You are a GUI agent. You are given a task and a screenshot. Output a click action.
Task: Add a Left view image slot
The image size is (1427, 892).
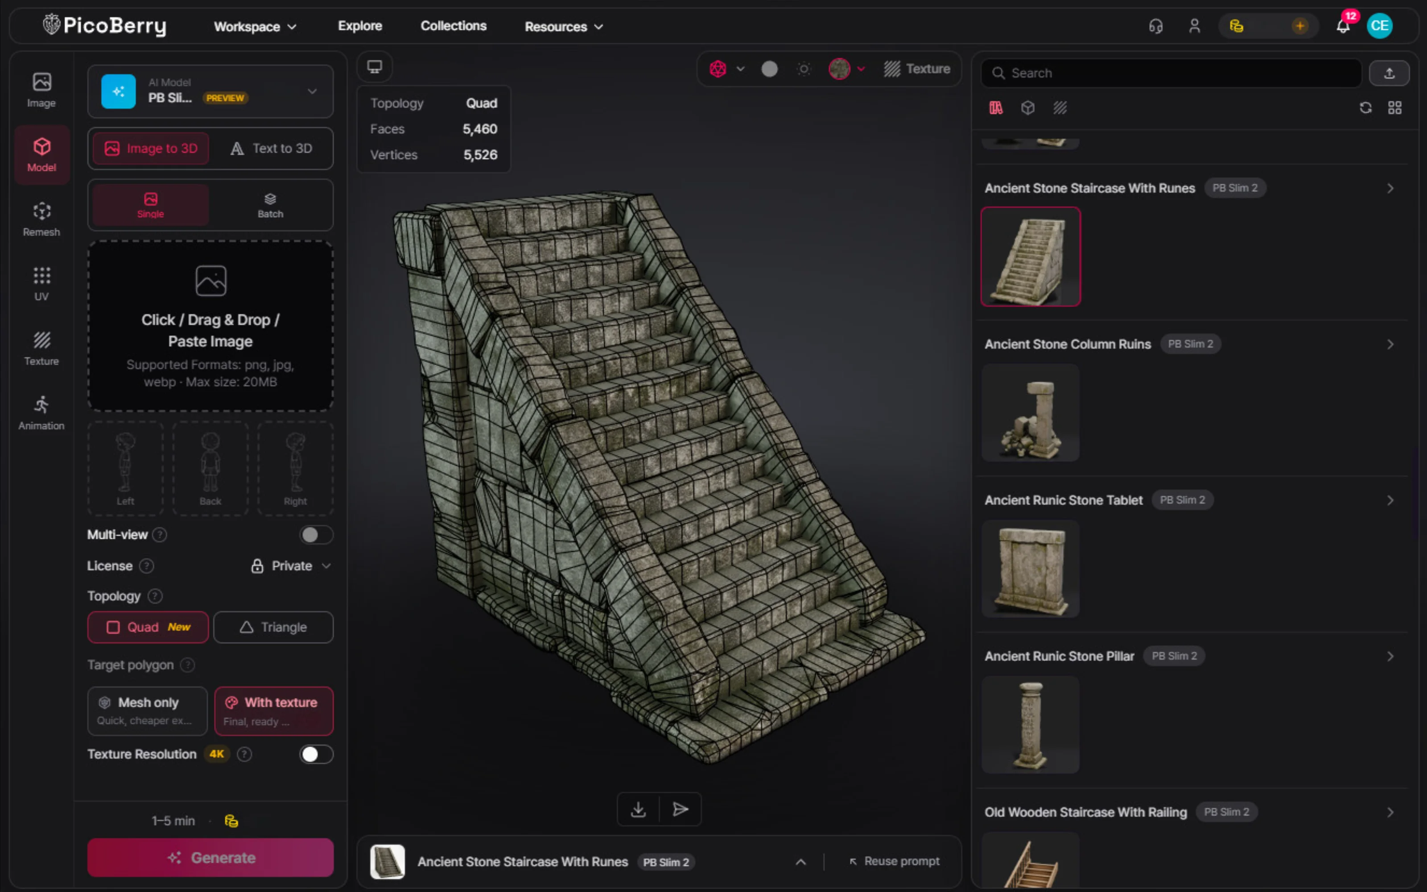pyautogui.click(x=125, y=469)
